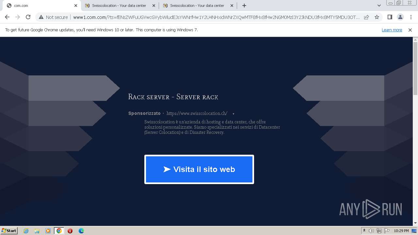Share this page icon in address bar
This screenshot has height=235, width=418.
(366, 17)
